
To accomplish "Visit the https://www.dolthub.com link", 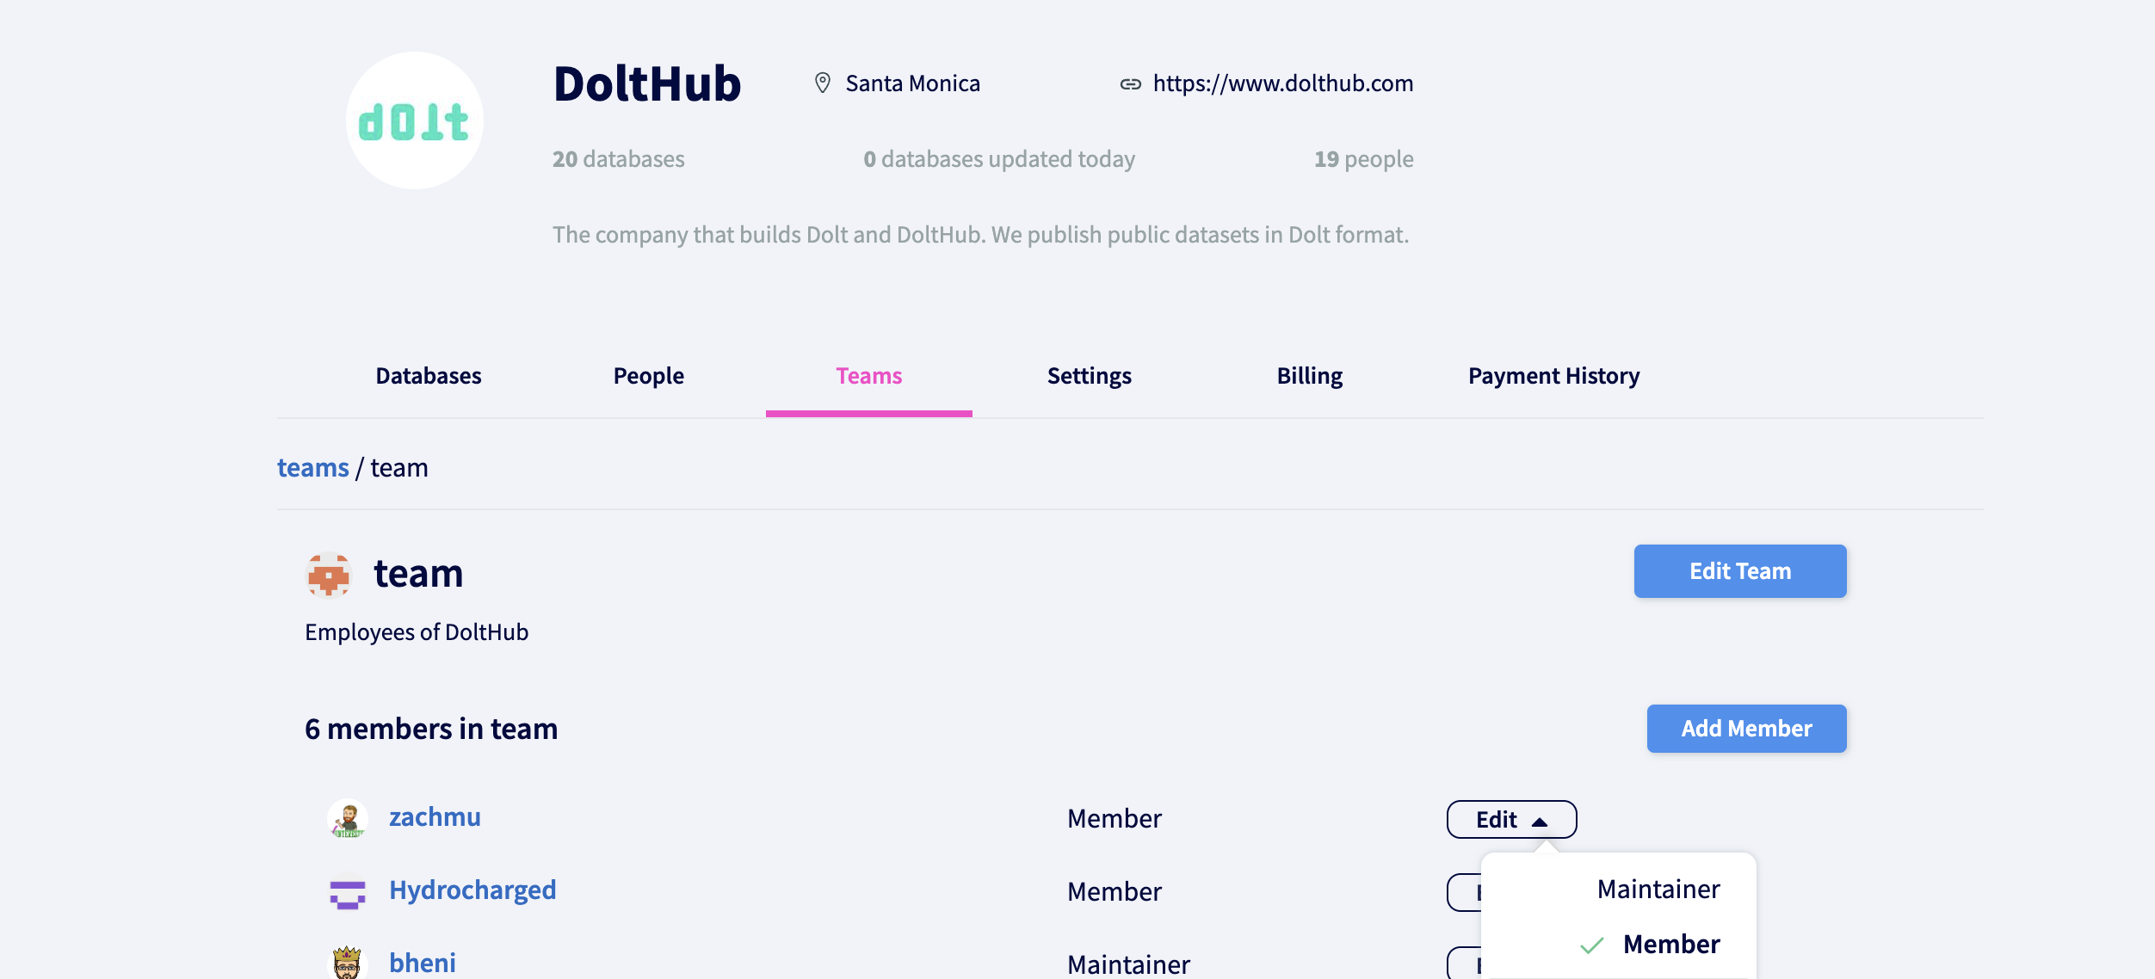I will pyautogui.click(x=1282, y=83).
